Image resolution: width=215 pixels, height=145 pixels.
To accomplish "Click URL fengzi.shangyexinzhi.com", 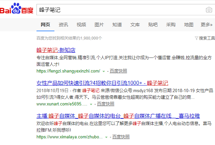I will (x=68, y=71).
